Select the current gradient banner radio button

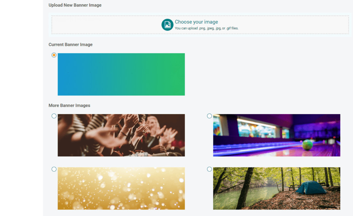54,55
